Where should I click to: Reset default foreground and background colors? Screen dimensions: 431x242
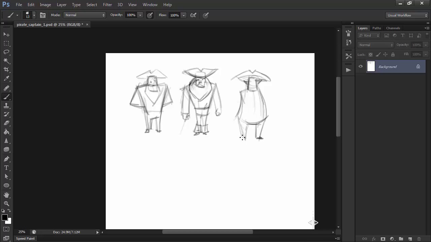click(x=3, y=211)
